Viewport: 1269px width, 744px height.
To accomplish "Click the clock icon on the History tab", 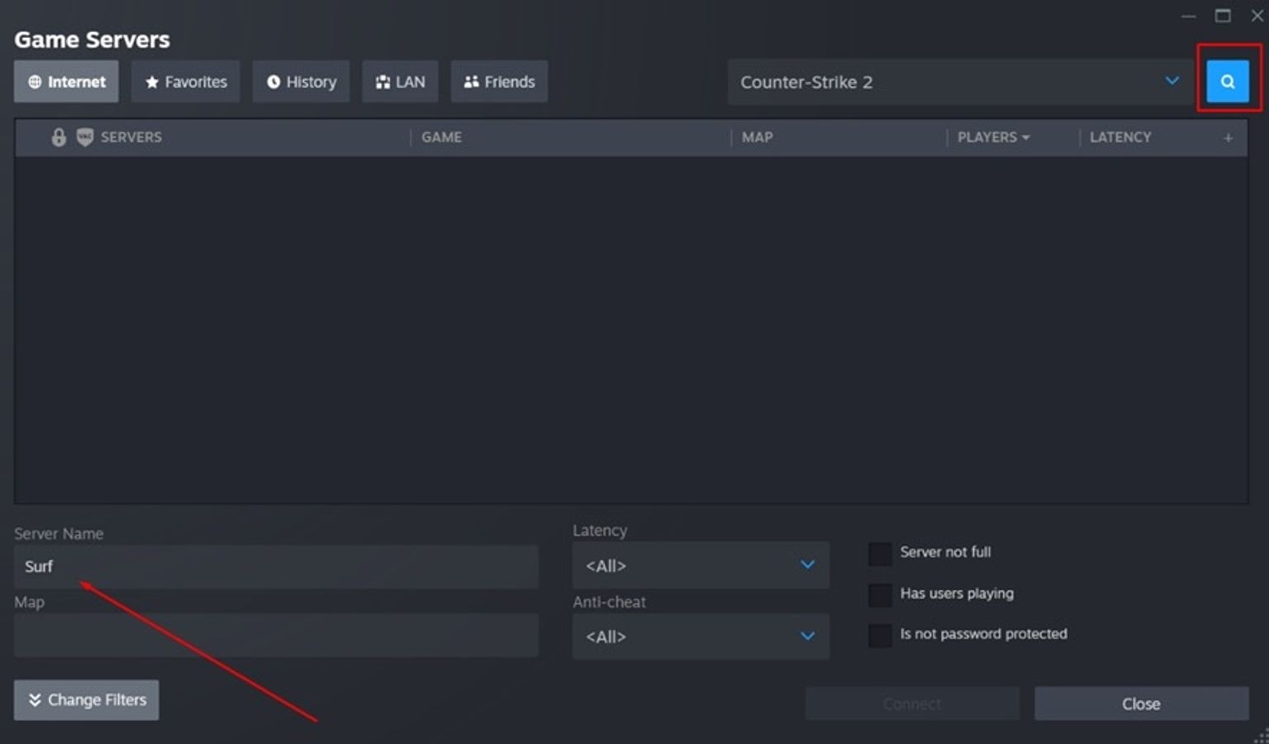I will click(273, 81).
